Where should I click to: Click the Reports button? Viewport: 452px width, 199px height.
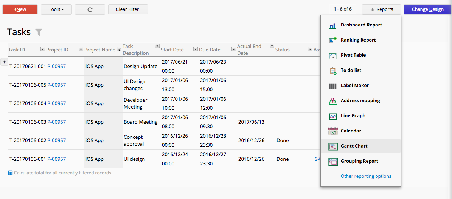coord(381,9)
